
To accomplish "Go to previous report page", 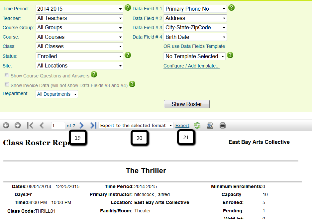I will point(42,125).
